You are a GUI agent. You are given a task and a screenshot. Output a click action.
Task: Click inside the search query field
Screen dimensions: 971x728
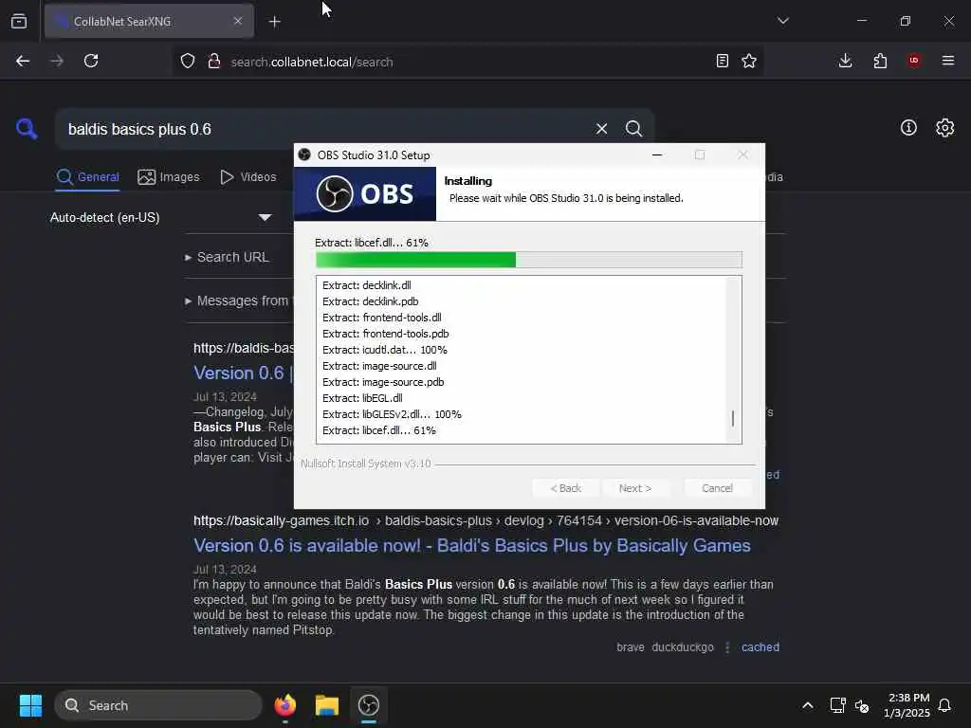(x=322, y=129)
